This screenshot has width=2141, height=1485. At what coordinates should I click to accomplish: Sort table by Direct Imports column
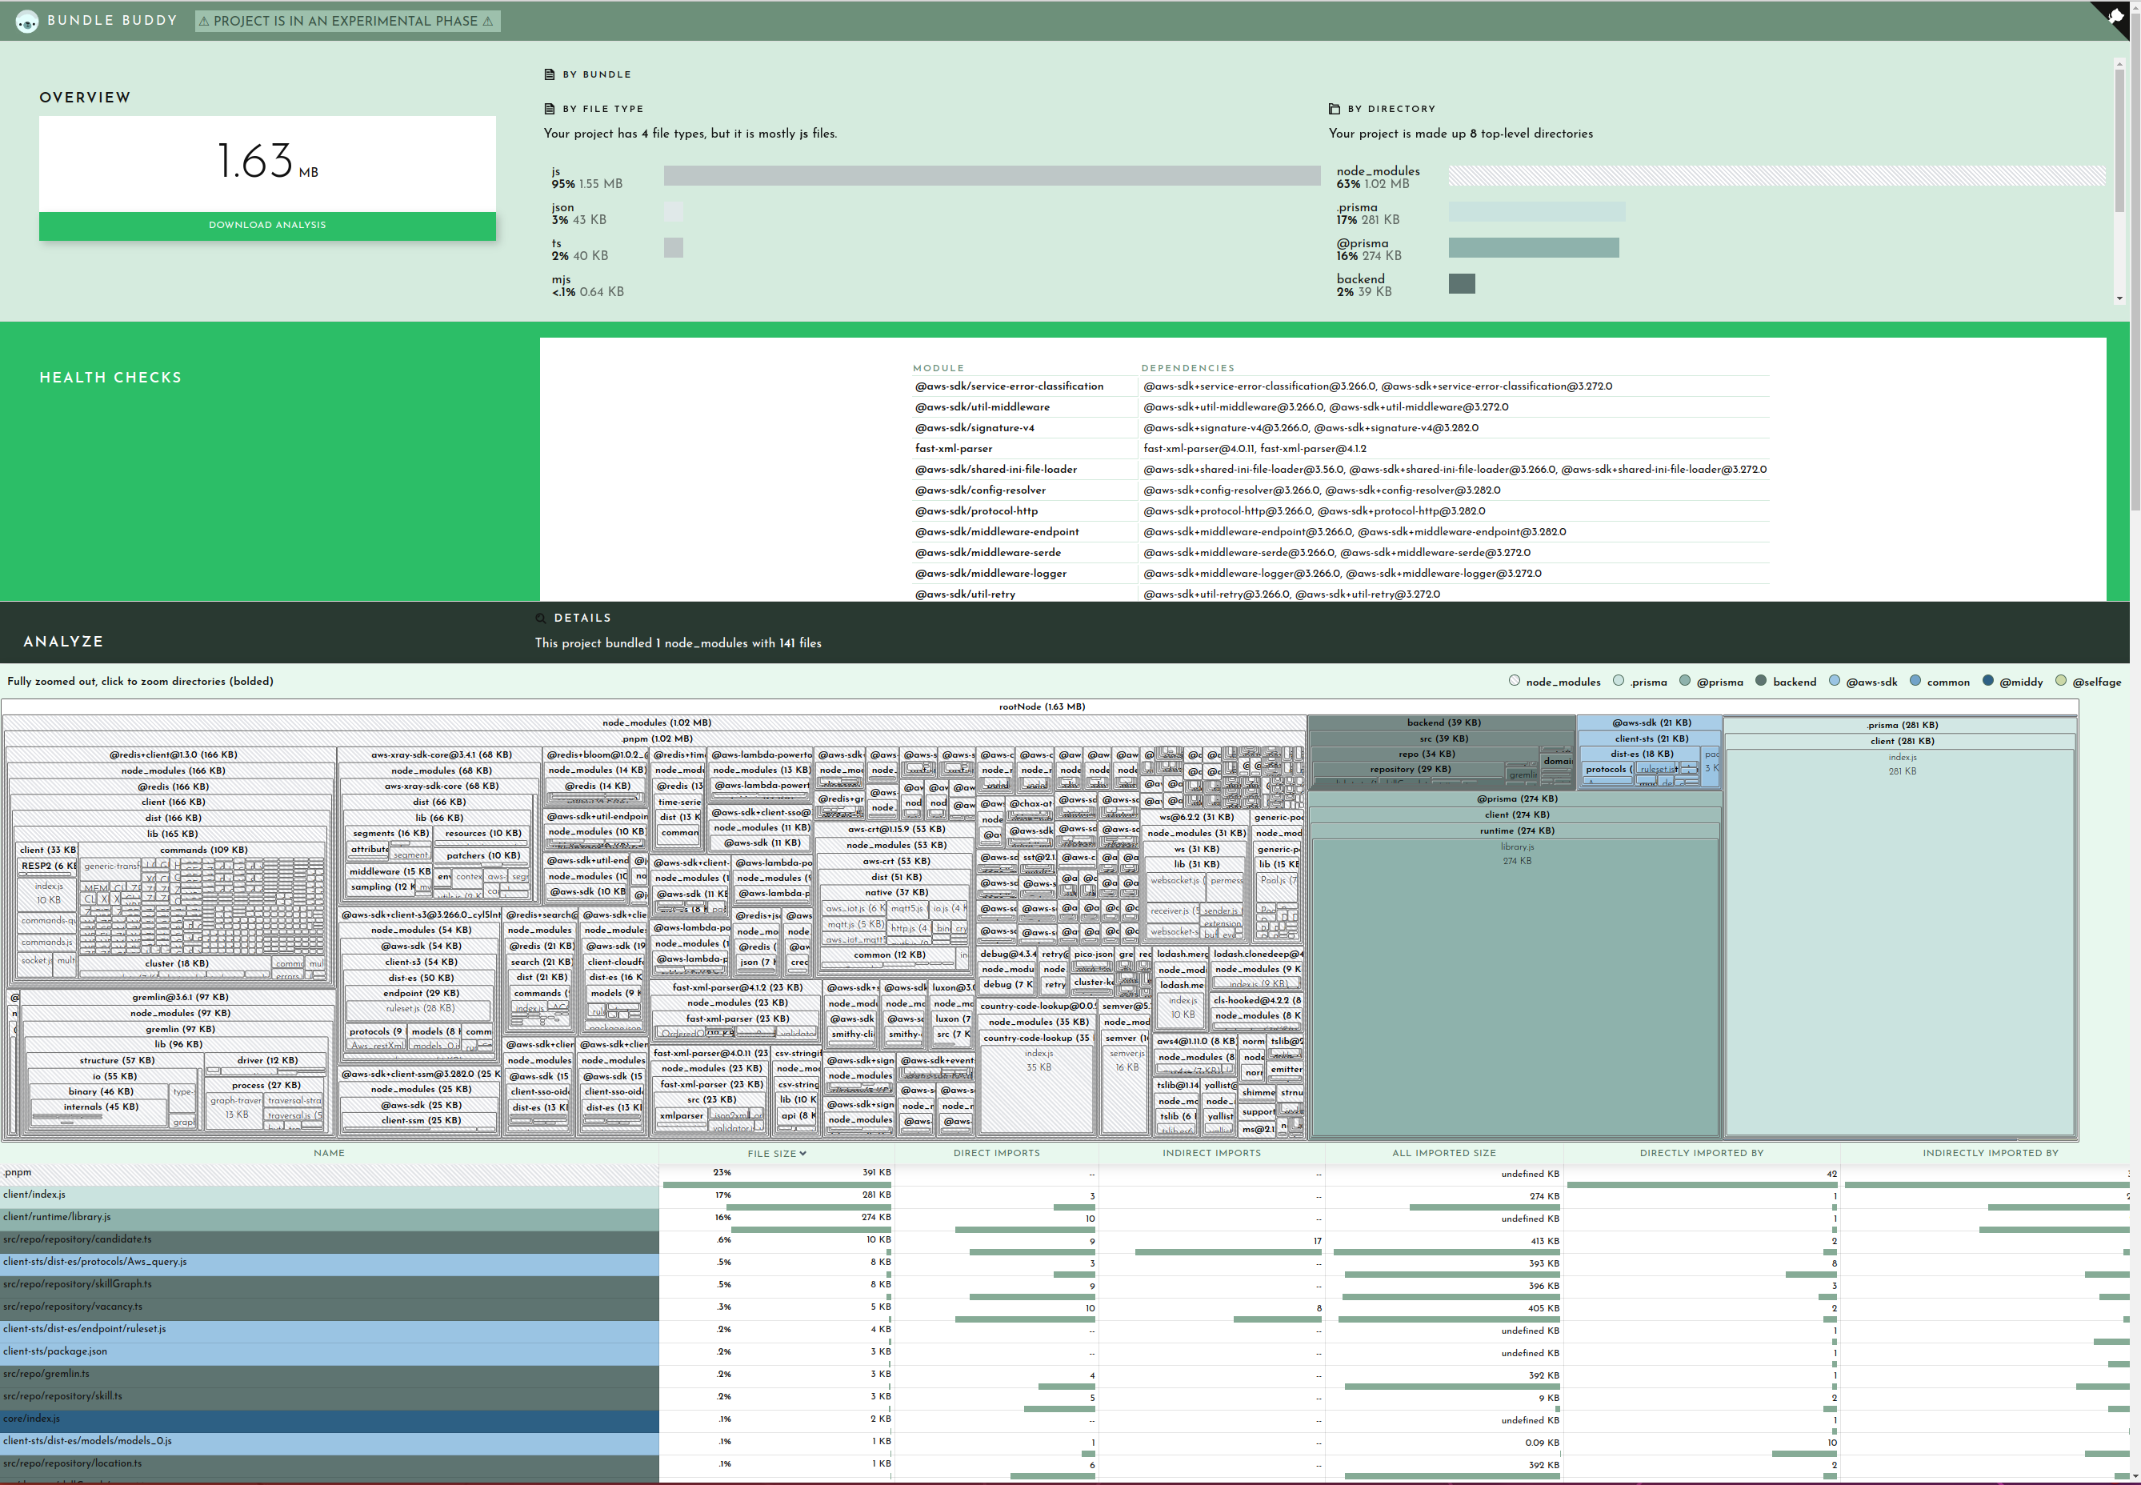click(995, 1154)
